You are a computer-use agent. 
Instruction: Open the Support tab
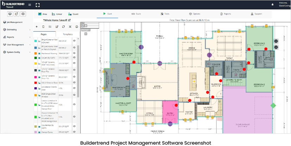256,14
